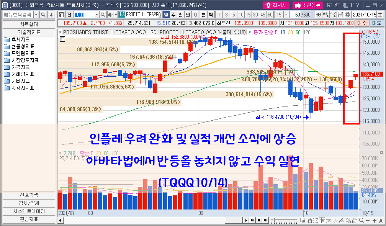Click the symbol search magnifier icon

(x=103, y=15)
